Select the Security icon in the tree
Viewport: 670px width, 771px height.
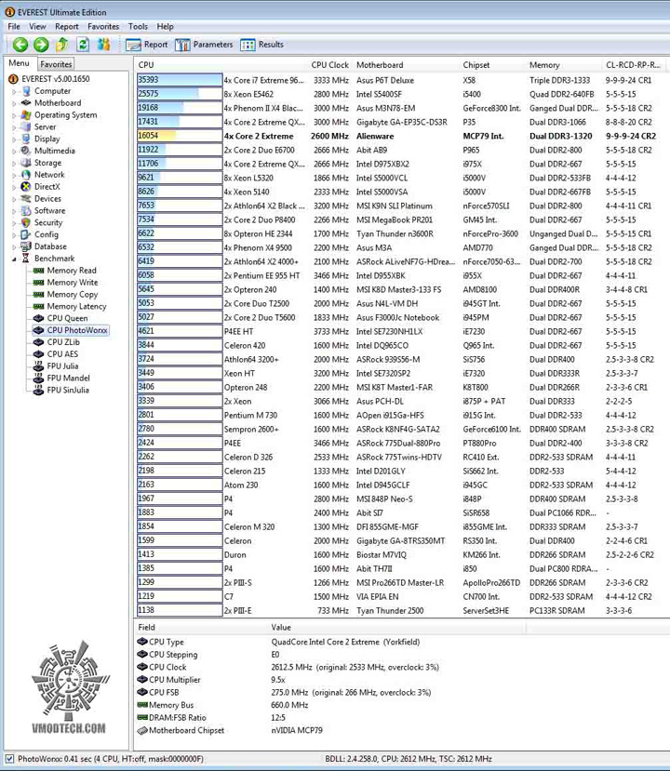pos(27,223)
